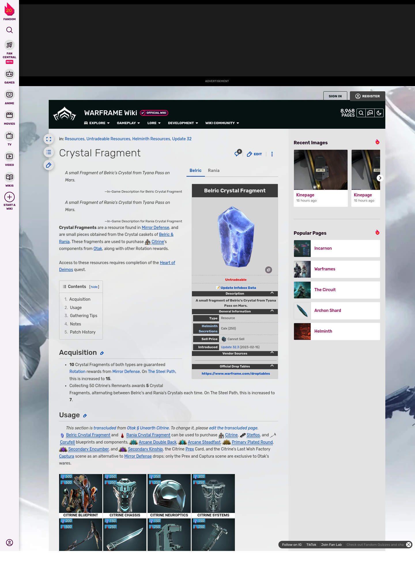The height and width of the screenshot is (576, 415).
Task: Open Fan Central rocket icon
Action: 10,45
